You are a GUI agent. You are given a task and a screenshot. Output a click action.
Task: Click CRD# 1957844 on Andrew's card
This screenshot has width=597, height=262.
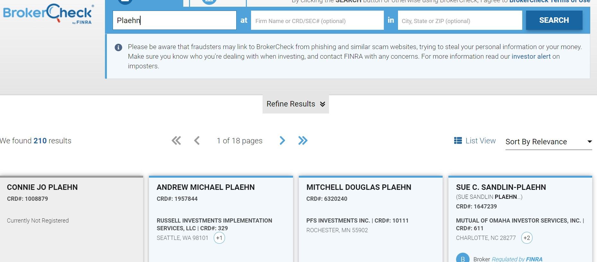(177, 199)
